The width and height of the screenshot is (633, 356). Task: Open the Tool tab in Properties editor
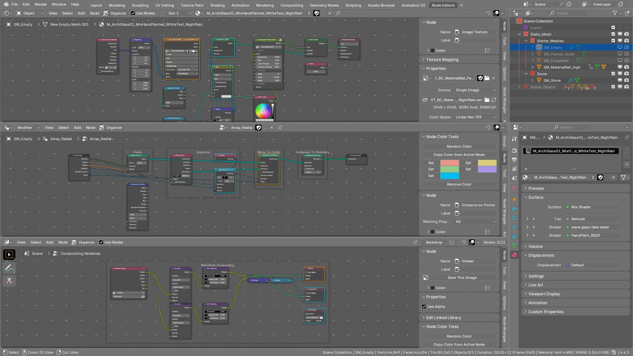coord(514,139)
